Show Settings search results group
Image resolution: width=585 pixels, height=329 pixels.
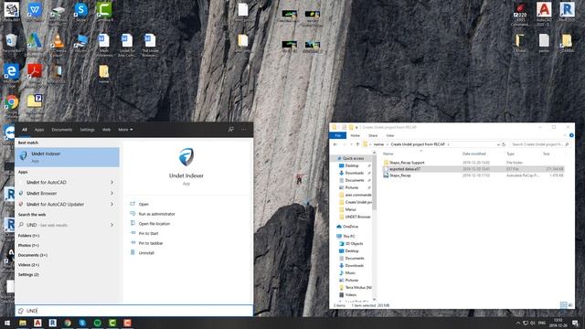pos(28,274)
